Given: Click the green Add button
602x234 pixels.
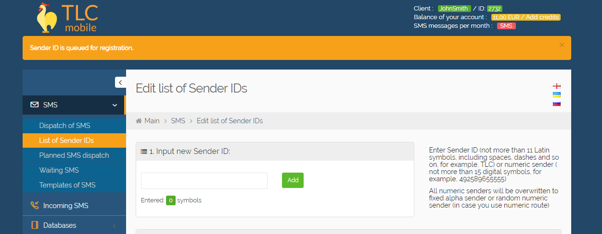Looking at the screenshot, I should pos(293,180).
